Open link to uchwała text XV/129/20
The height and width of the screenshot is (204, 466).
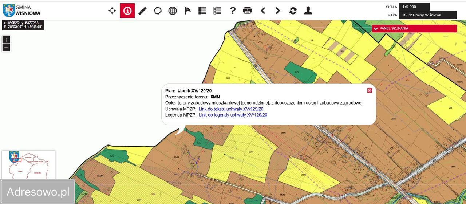pos(231,109)
